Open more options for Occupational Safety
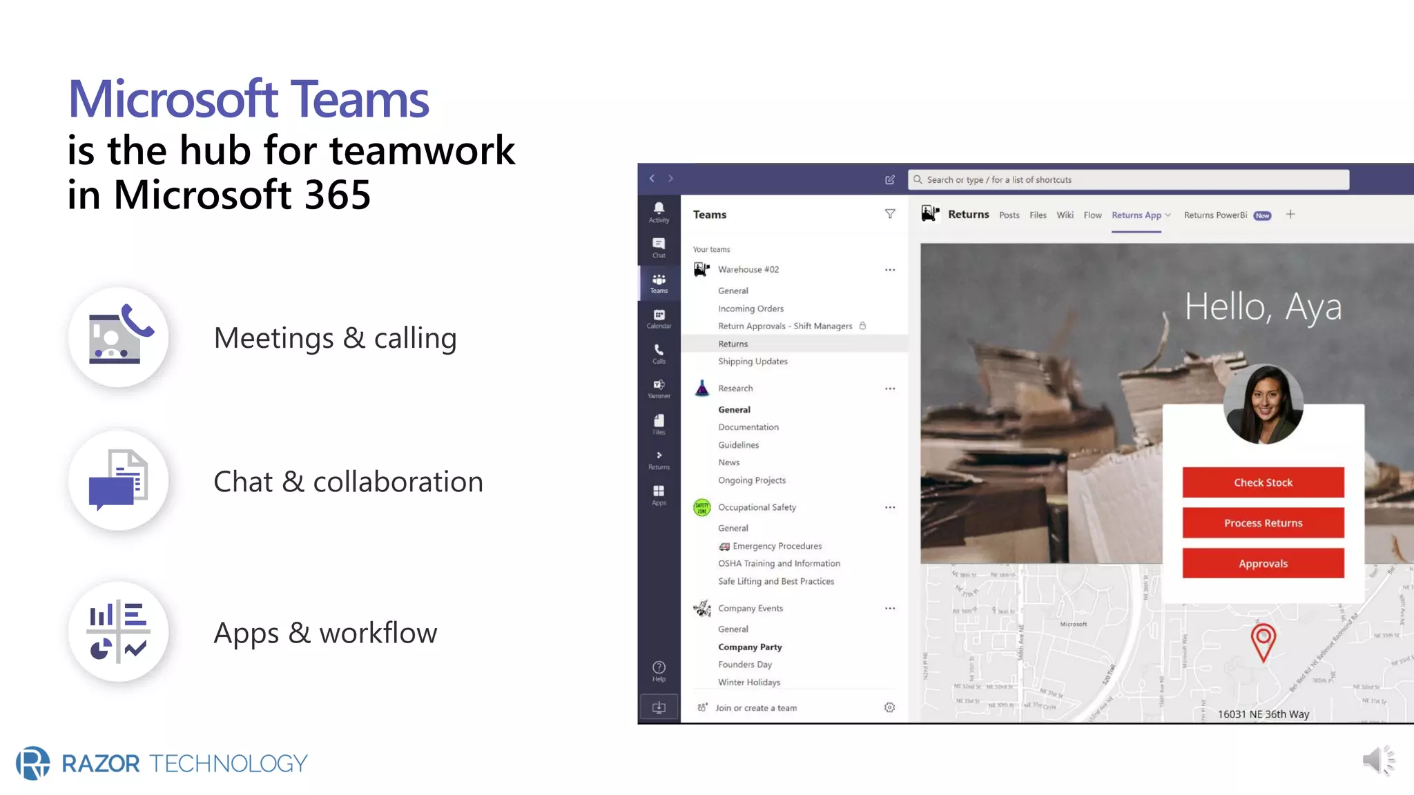This screenshot has height=795, width=1414. coord(890,507)
